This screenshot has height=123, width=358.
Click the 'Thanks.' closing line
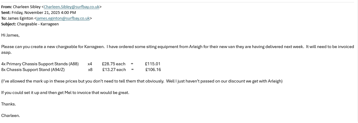coord(8,104)
